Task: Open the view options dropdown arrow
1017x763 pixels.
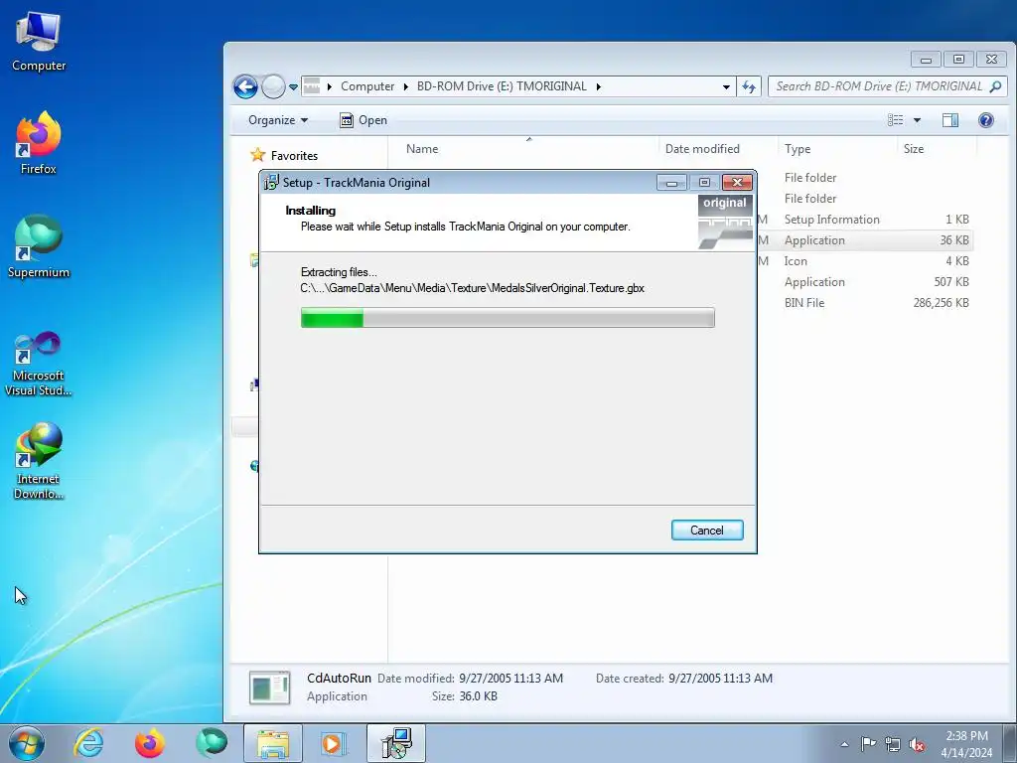Action: point(917,120)
